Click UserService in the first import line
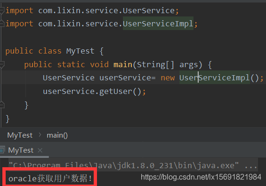 [x=149, y=10]
